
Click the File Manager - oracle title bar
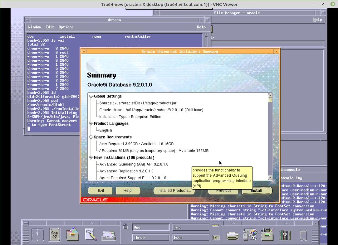pos(237,13)
